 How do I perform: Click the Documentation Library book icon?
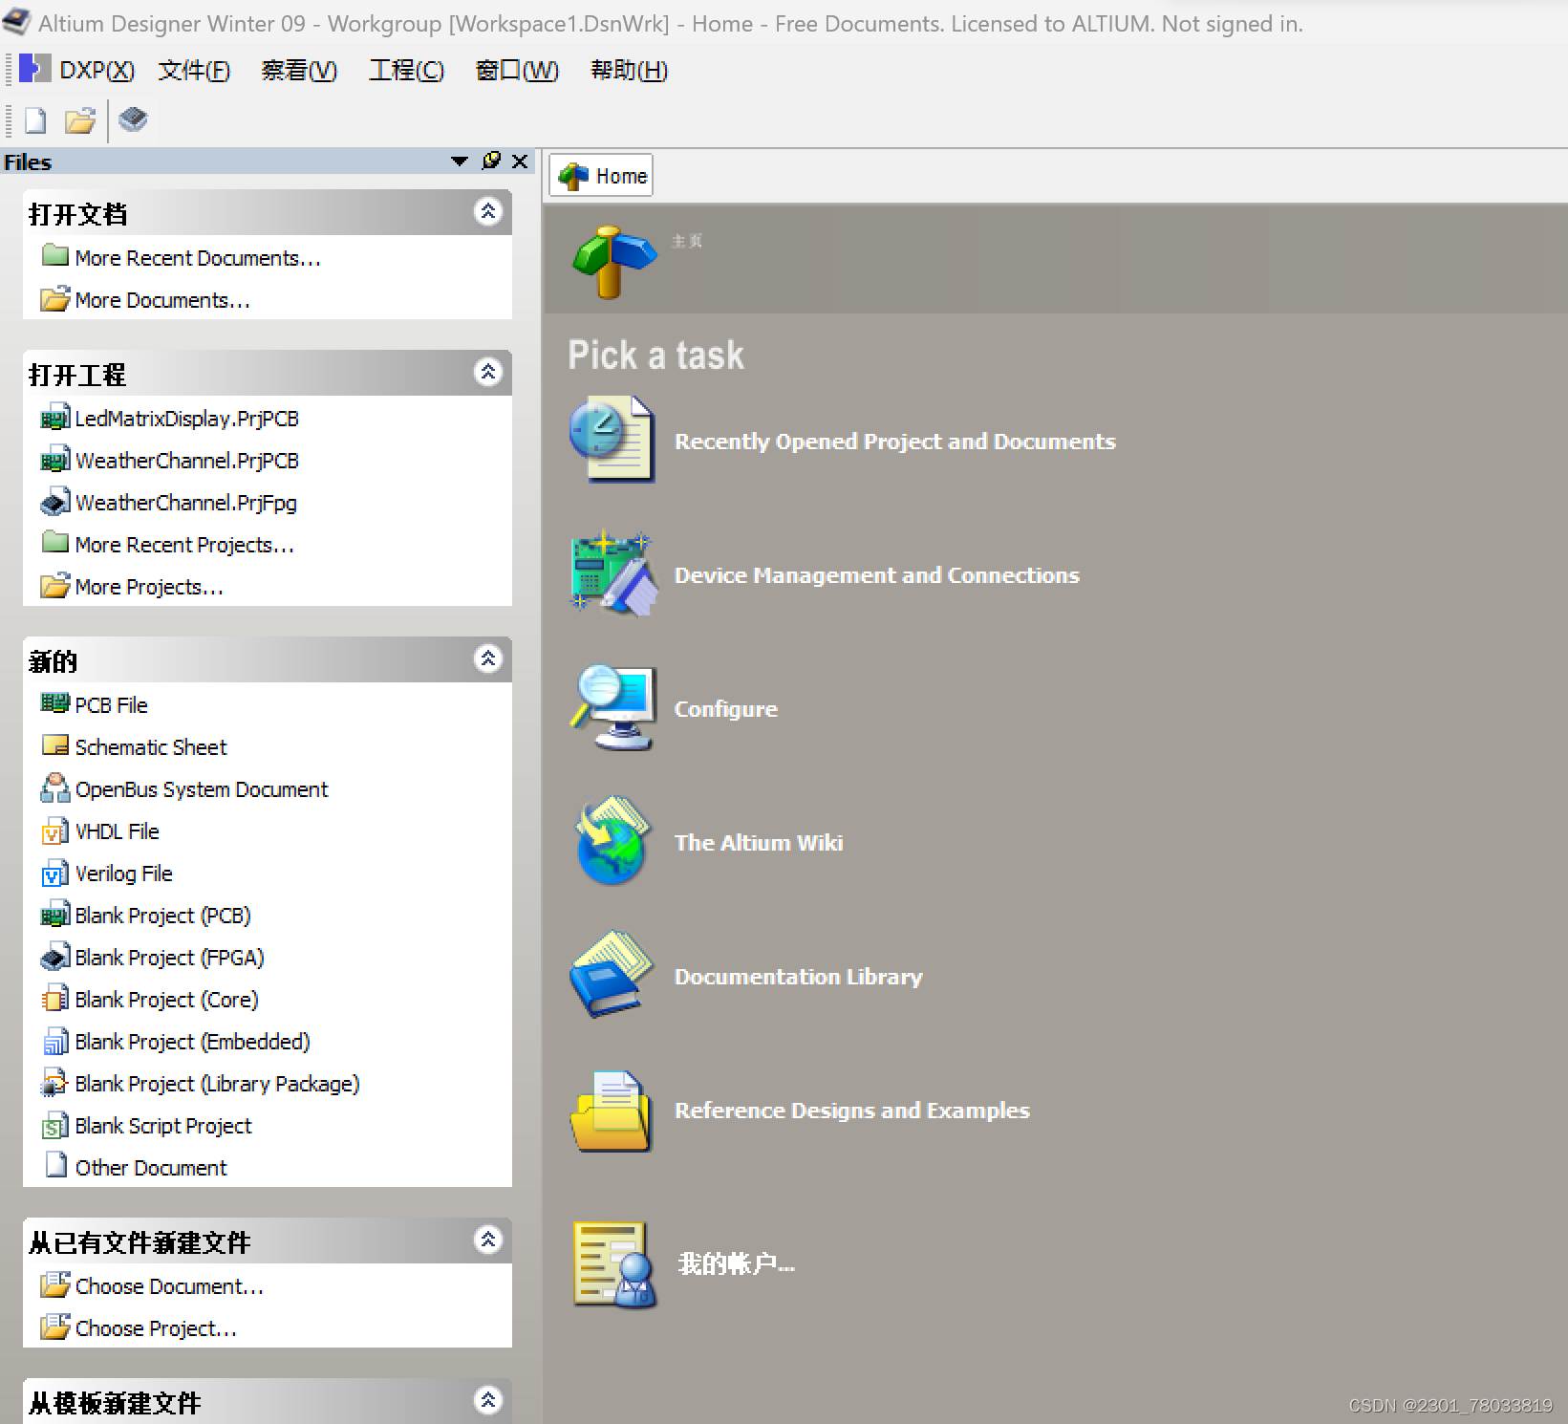[612, 975]
